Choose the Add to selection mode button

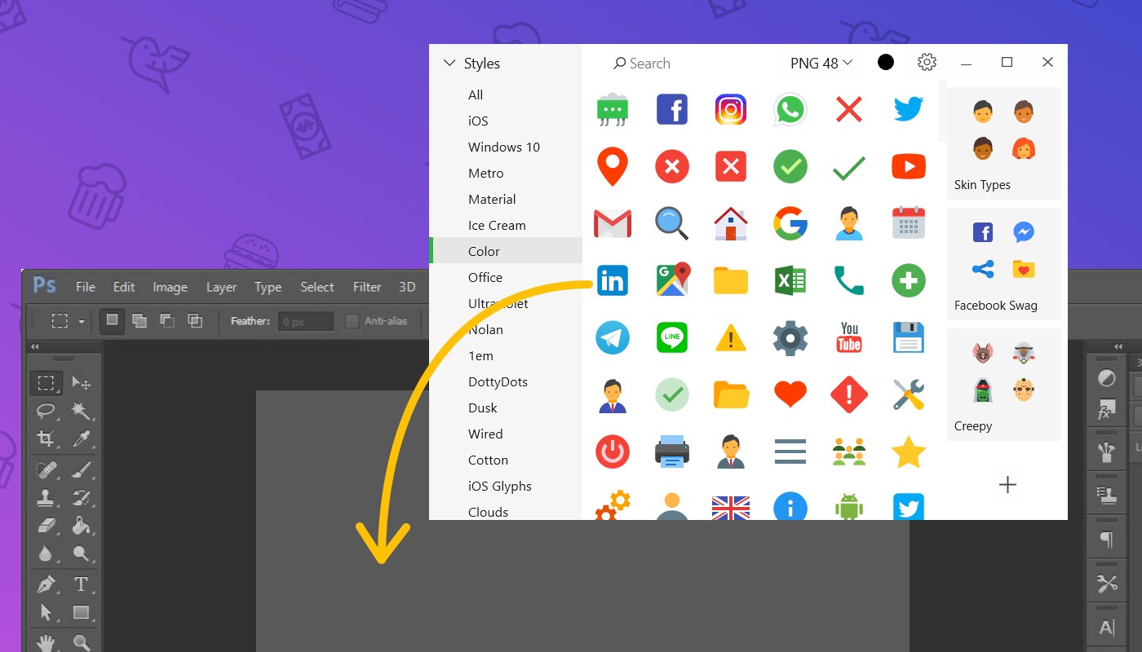point(139,320)
